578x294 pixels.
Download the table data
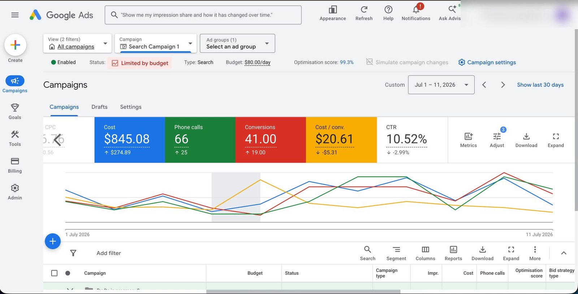(482, 253)
